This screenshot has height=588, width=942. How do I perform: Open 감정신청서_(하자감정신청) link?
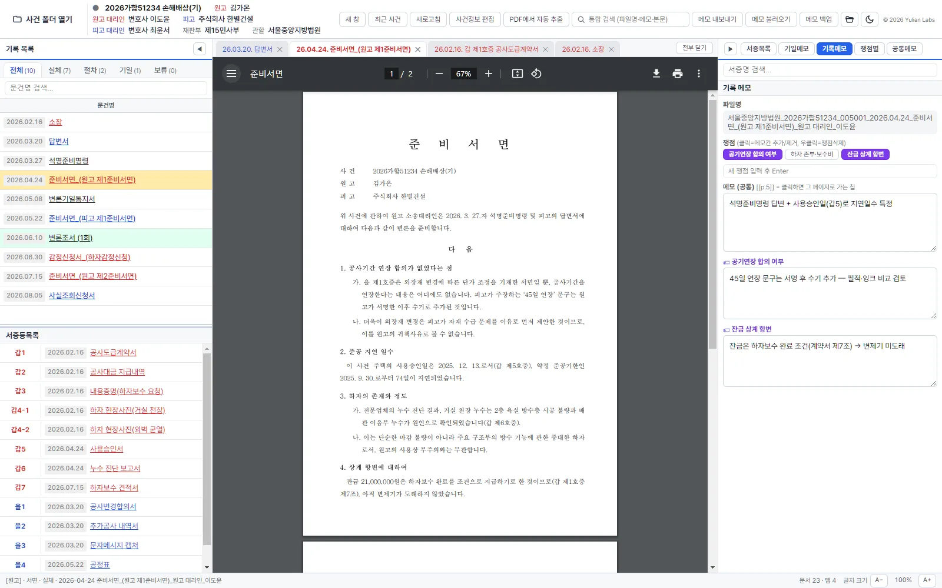(89, 258)
